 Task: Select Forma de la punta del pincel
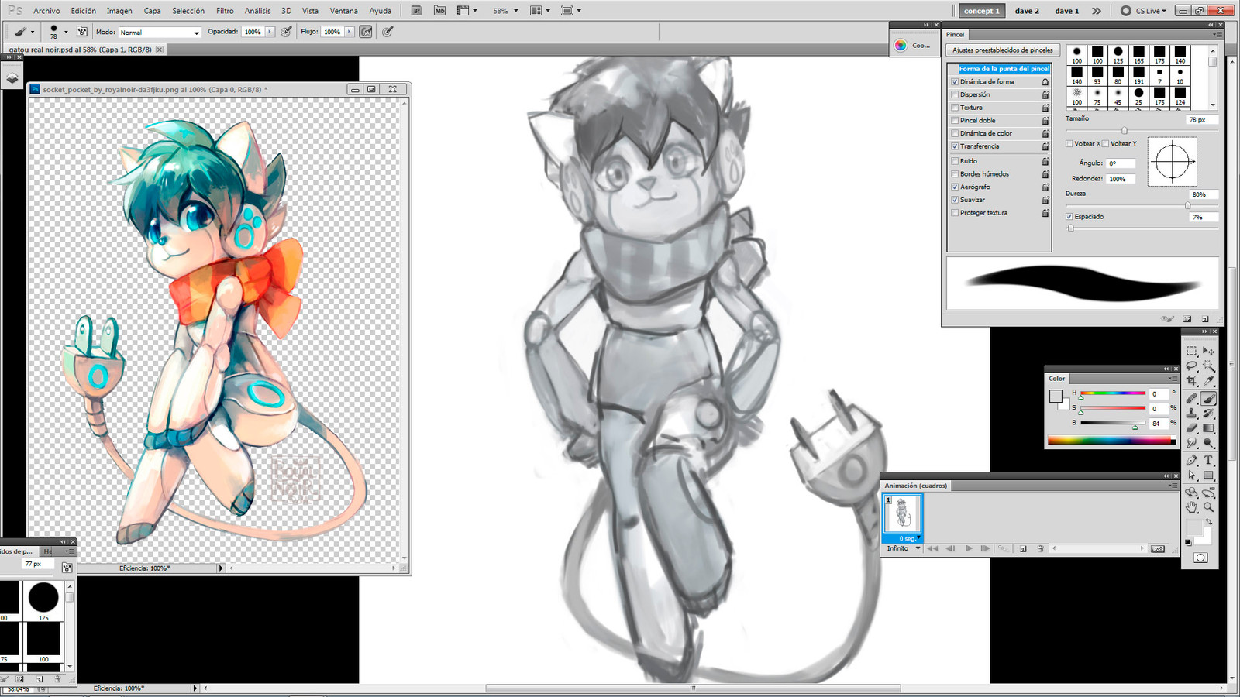pos(1004,69)
